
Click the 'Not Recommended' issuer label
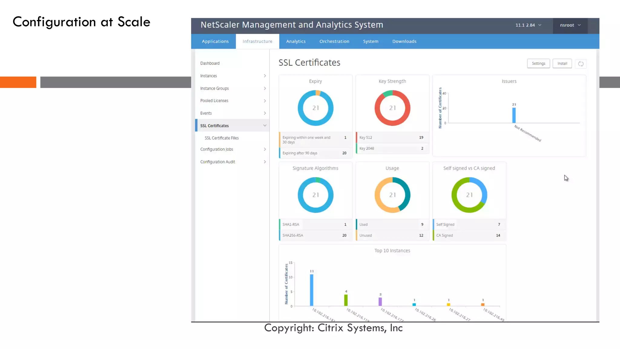[x=528, y=133]
